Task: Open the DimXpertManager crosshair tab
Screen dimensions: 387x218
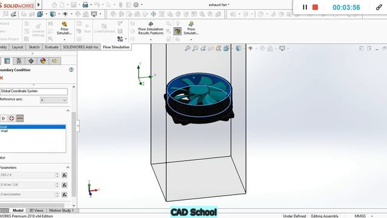Action: tap(31, 61)
